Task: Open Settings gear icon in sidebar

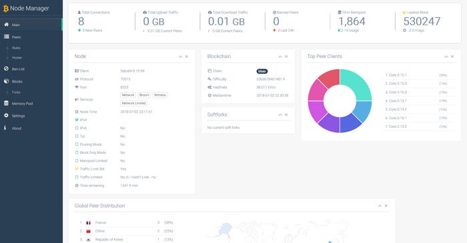Action: pos(6,116)
